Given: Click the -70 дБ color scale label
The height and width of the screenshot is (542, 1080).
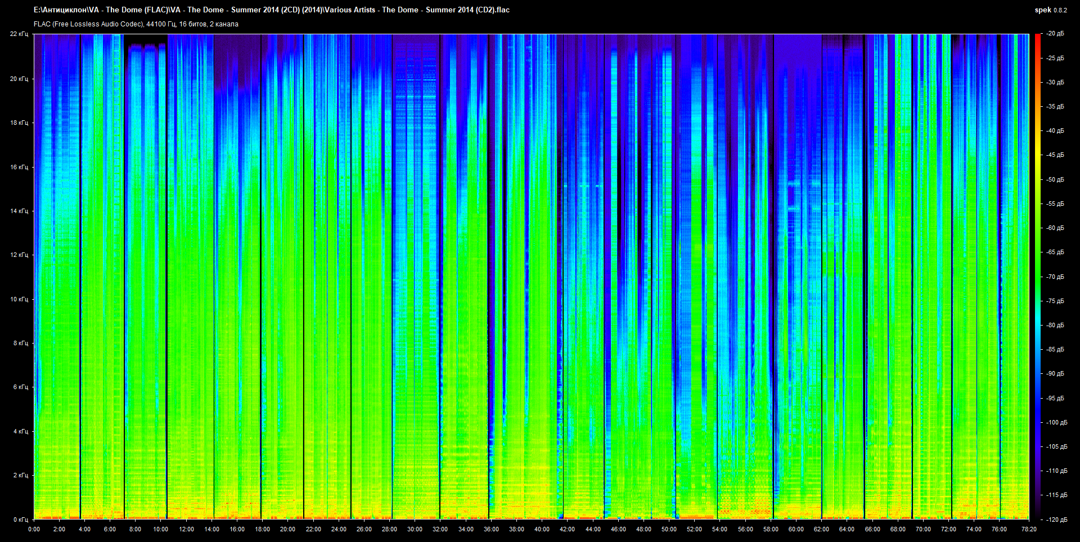Looking at the screenshot, I should click(1055, 277).
